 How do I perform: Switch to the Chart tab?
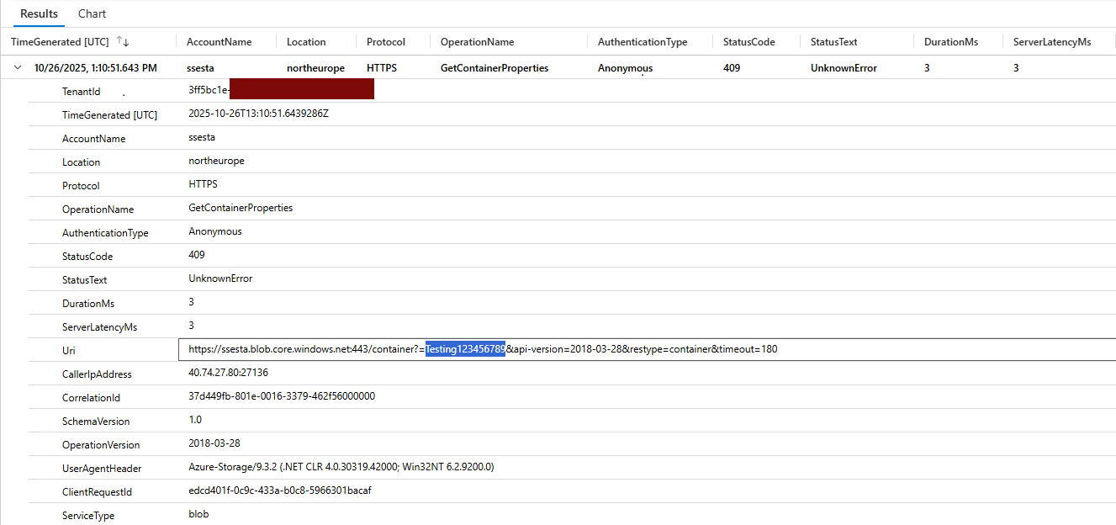tap(92, 14)
